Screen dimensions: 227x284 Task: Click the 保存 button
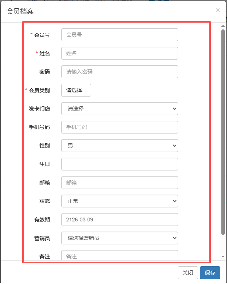210,273
